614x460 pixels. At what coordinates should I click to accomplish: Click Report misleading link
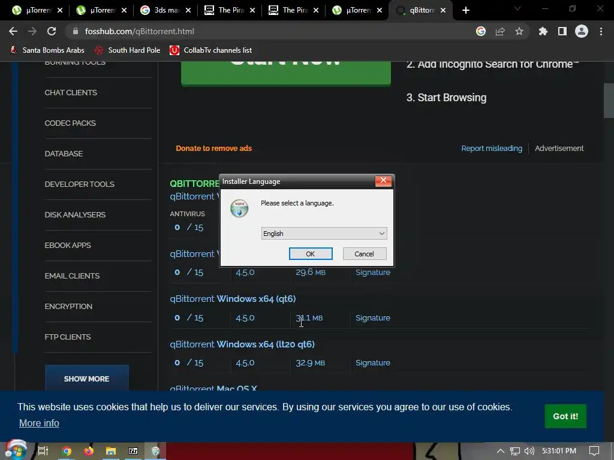492,149
